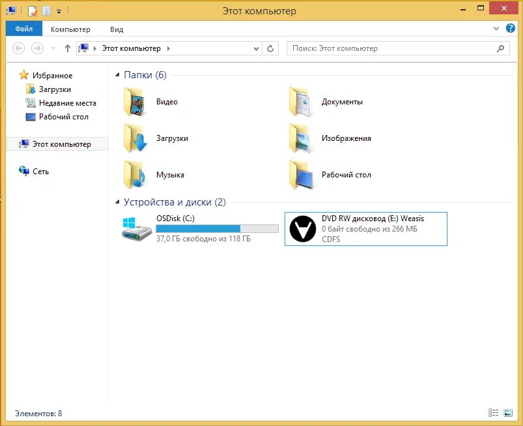Open the Изображения folder
The image size is (523, 426).
click(330, 138)
